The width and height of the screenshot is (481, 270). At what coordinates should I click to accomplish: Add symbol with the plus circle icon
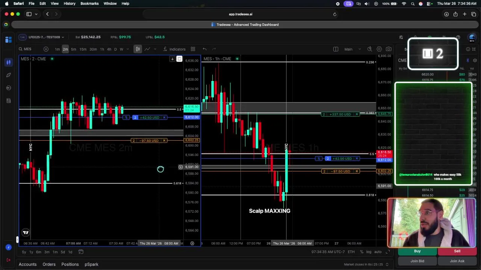[x=46, y=49]
